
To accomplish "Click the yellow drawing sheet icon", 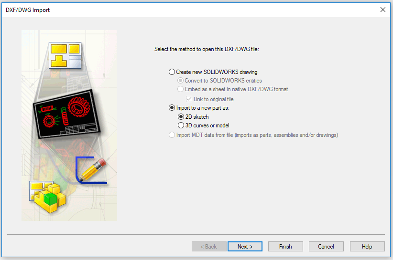I will coord(65,55).
